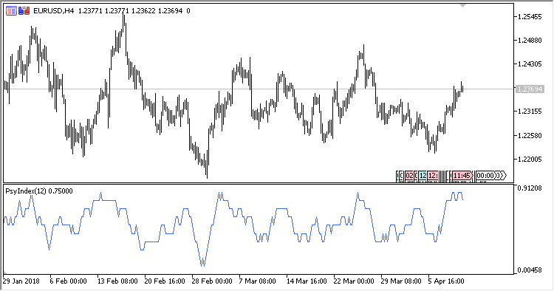Viewport: 554px width, 291px height.
Task: Click the pink 02 news event marker
Action: tap(409, 176)
